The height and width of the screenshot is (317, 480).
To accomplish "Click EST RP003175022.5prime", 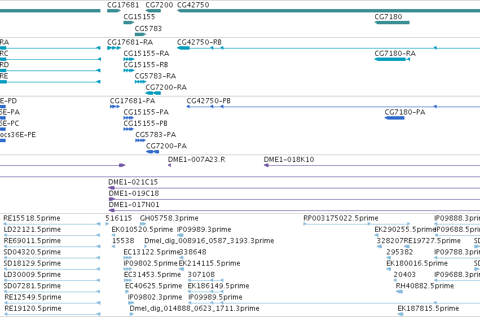I will point(341,218).
